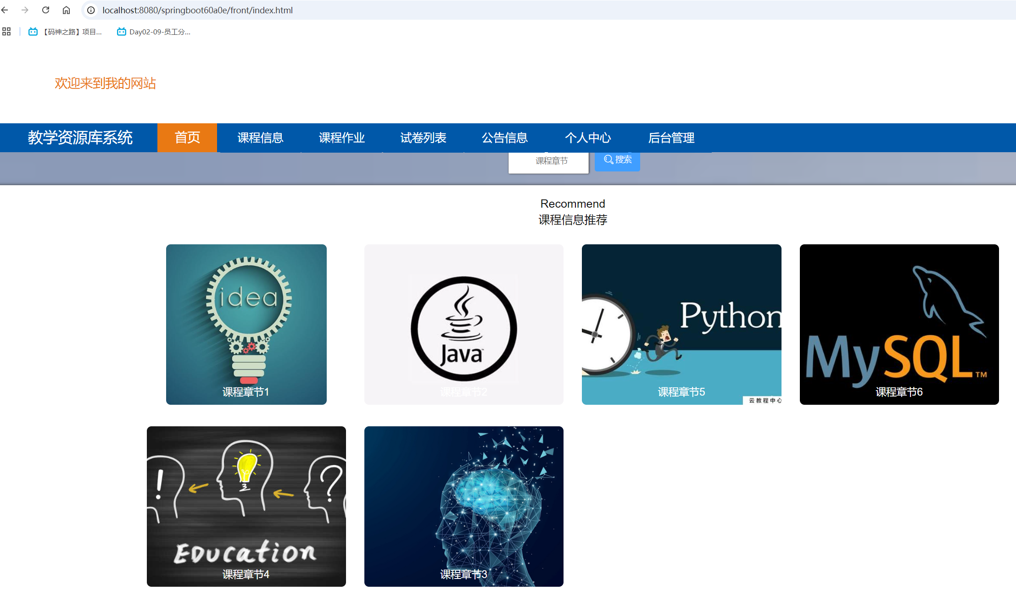Click the browser home icon
1016x606 pixels.
(66, 10)
